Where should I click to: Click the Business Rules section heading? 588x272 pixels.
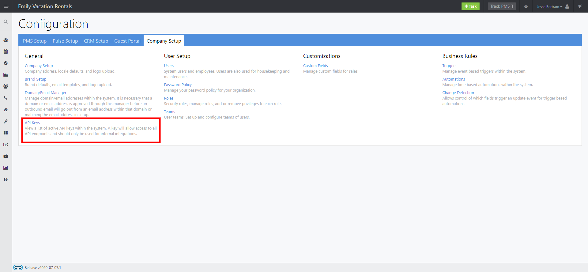(460, 56)
